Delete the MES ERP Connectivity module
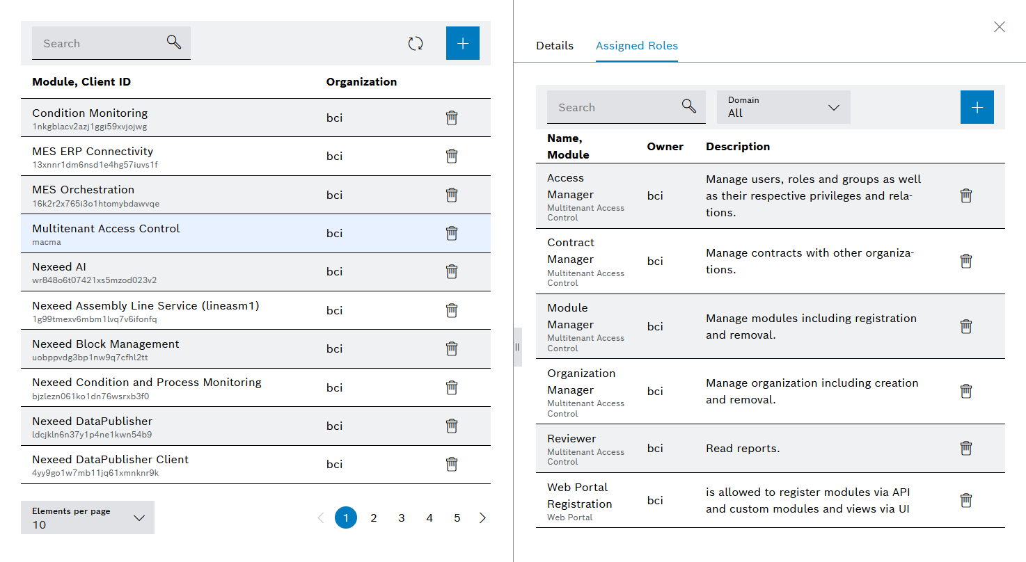 coord(452,156)
